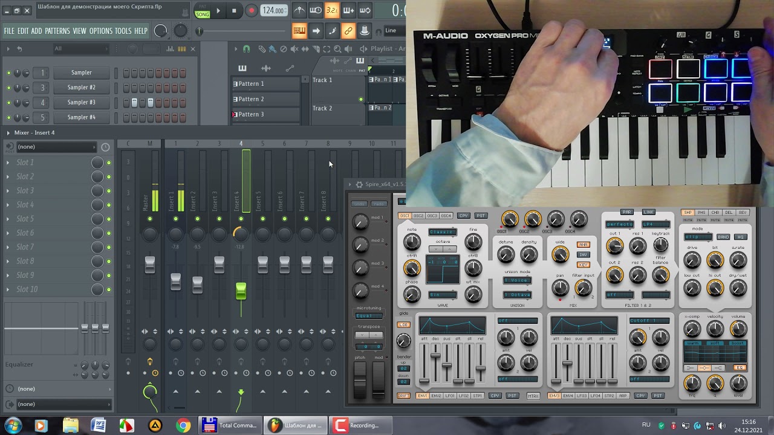Toggle the 3.2.1 countdown before recording
Screen dimensions: 774x435
click(332, 10)
